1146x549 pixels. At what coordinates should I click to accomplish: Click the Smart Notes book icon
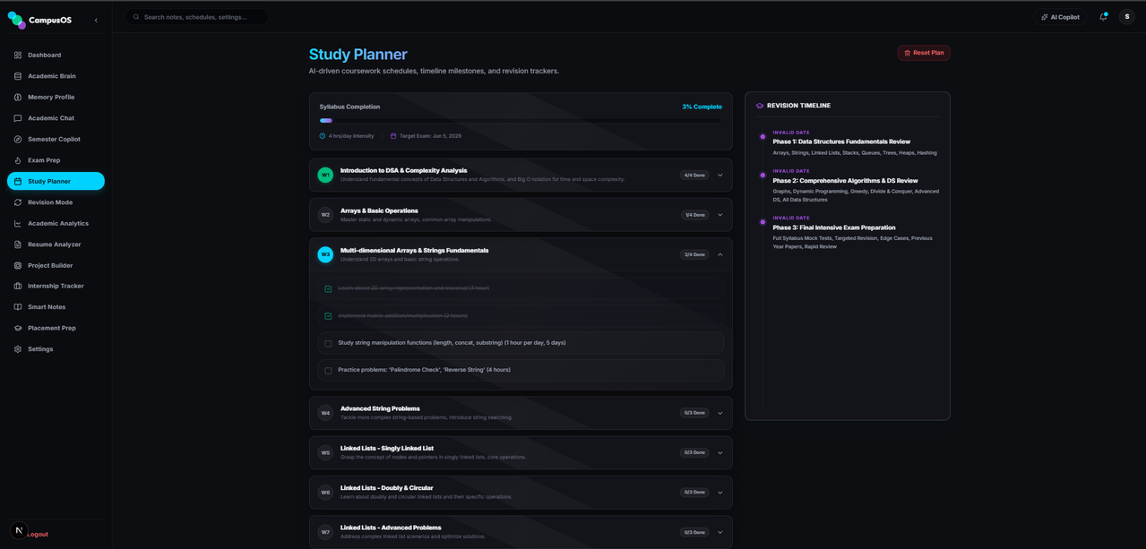18,307
